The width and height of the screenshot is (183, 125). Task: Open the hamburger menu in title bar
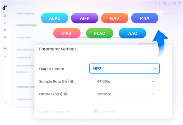tap(164, 3)
